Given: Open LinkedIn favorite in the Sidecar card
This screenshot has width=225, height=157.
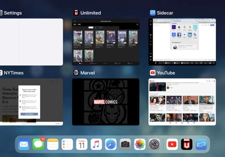Looking at the screenshot, I should [190, 35].
